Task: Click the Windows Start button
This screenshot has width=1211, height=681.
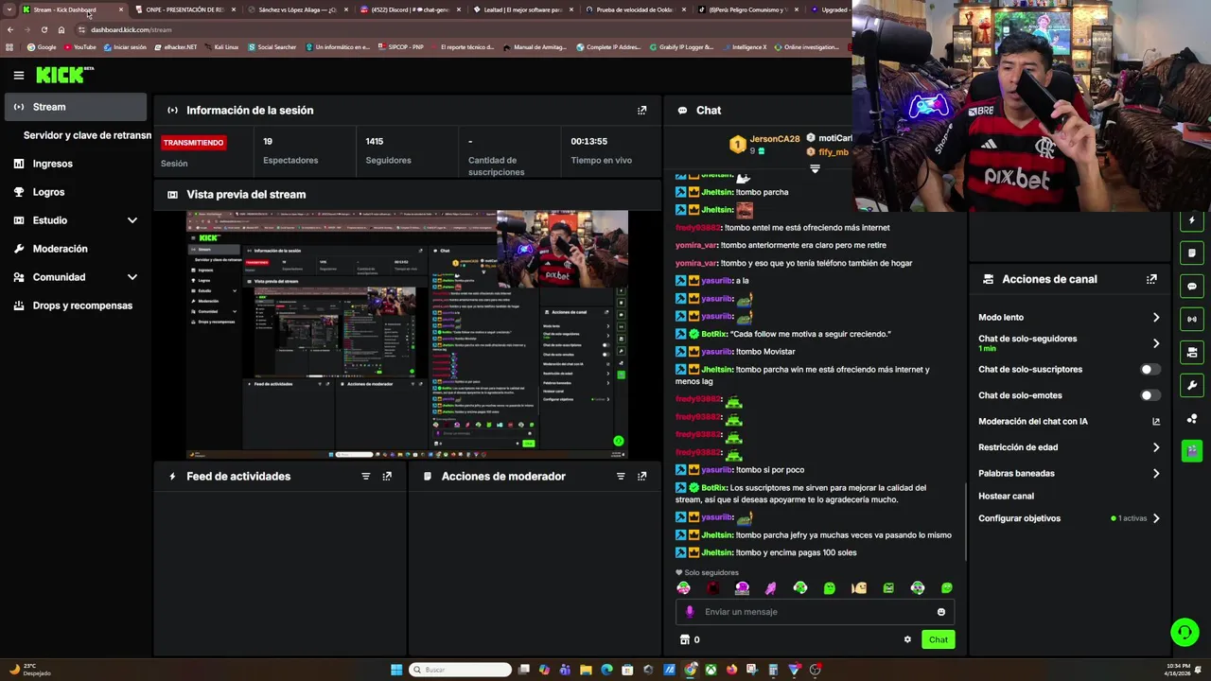Action: pos(396,670)
